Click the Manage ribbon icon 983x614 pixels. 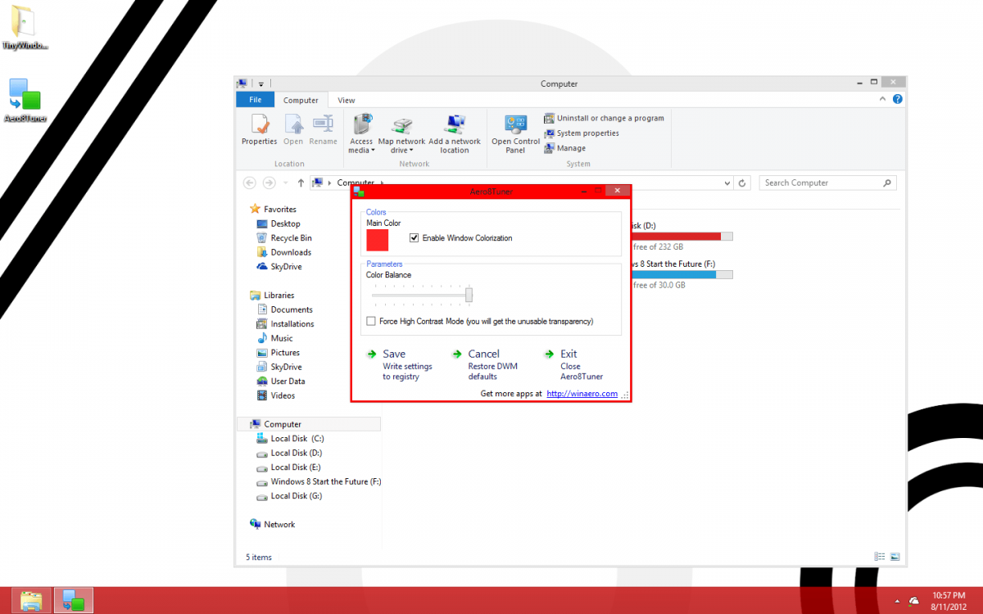[549, 148]
